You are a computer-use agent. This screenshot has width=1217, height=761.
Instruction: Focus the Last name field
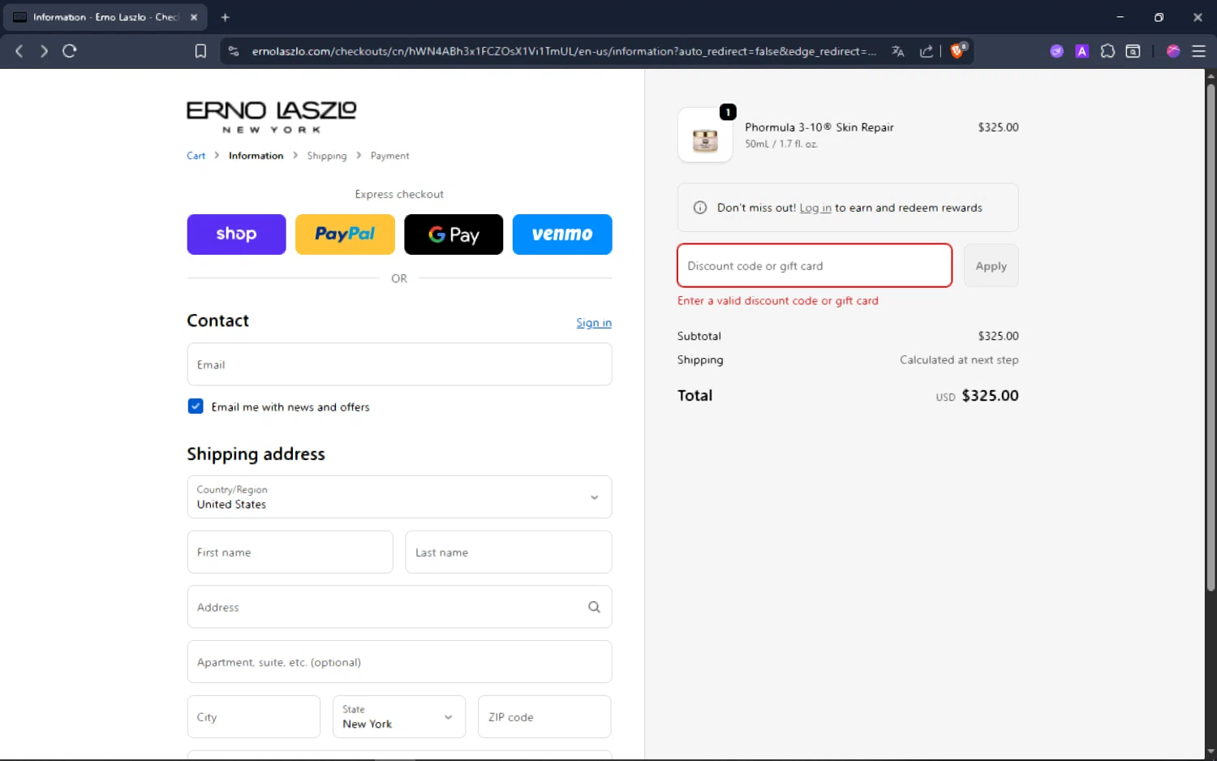pyautogui.click(x=509, y=552)
